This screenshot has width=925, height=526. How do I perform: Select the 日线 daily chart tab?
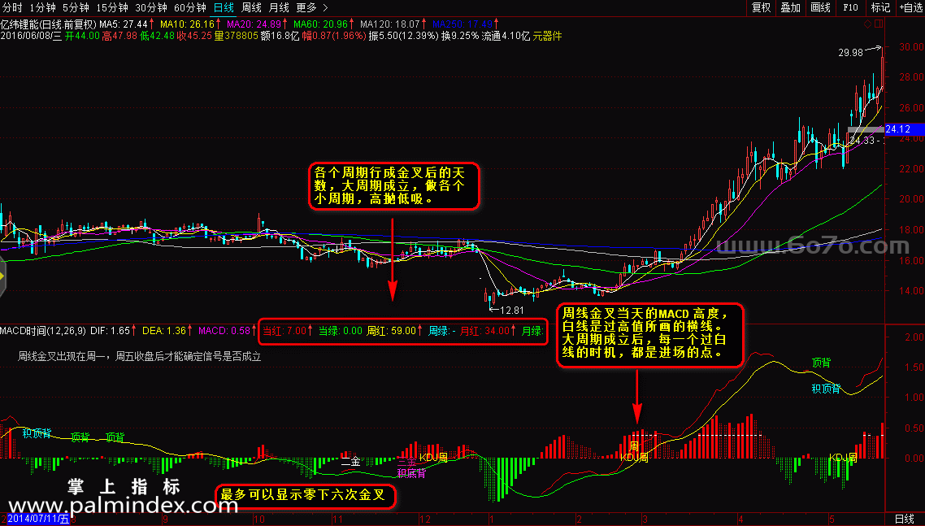(x=224, y=7)
